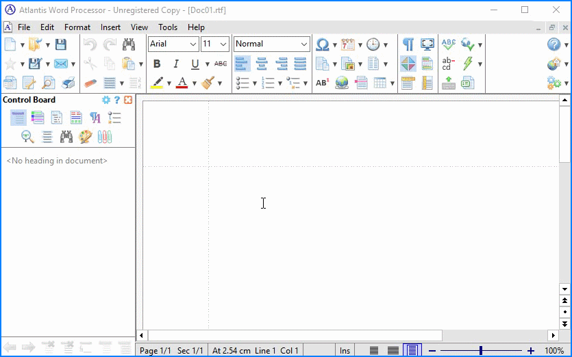Open the Normal style dropdown
The height and width of the screenshot is (357, 572).
(x=304, y=44)
